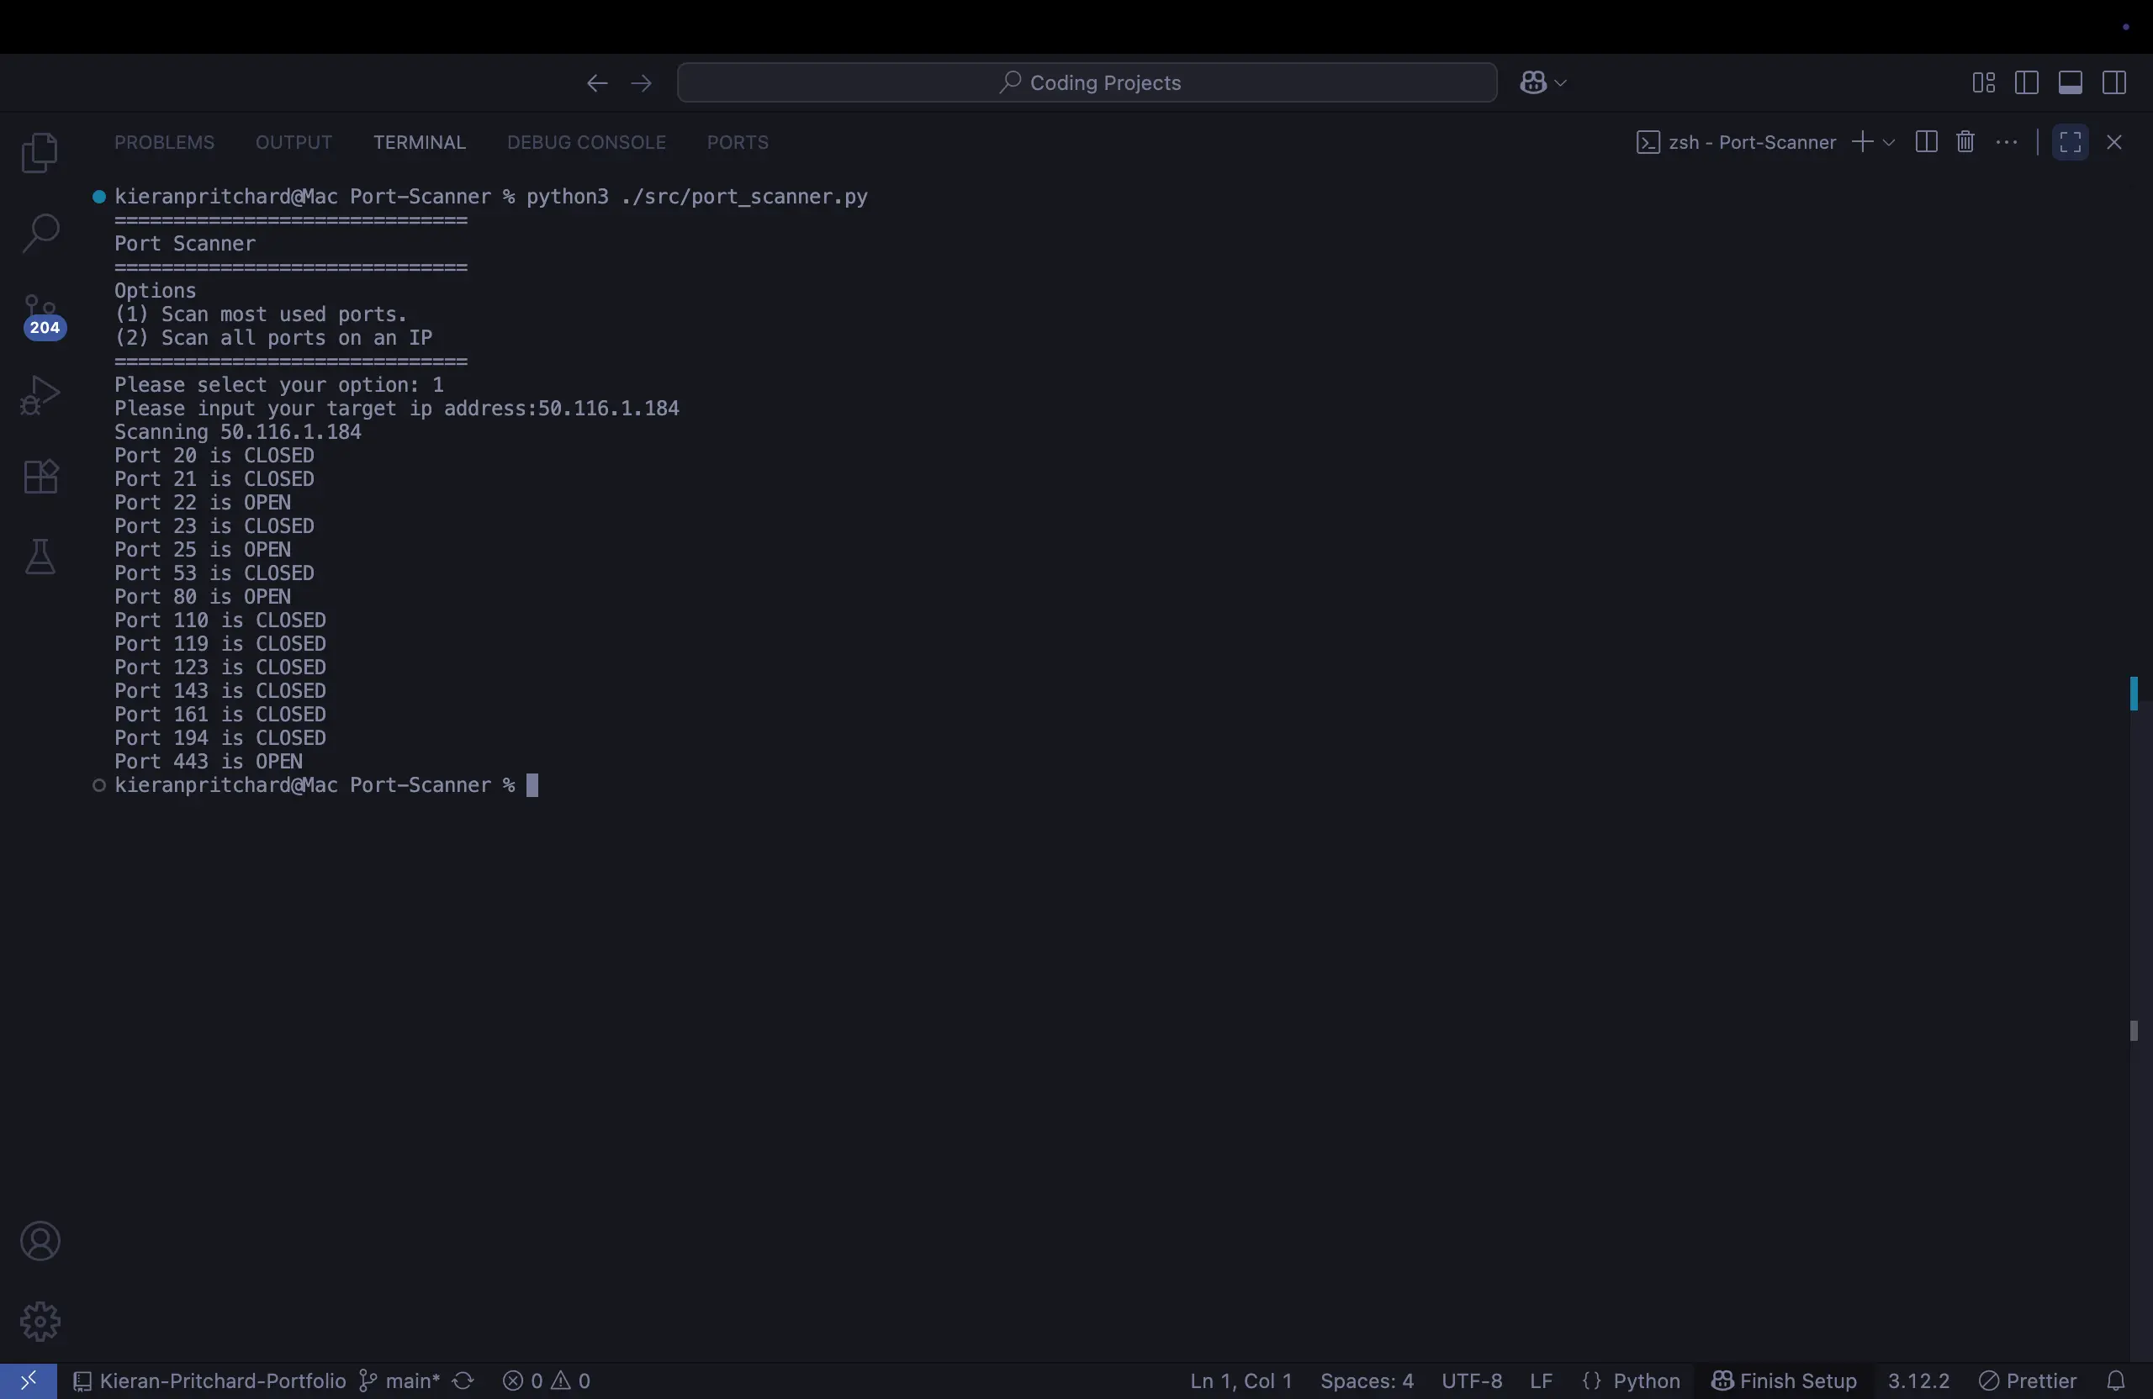Switch to the DEBUG CONSOLE tab

[586, 142]
